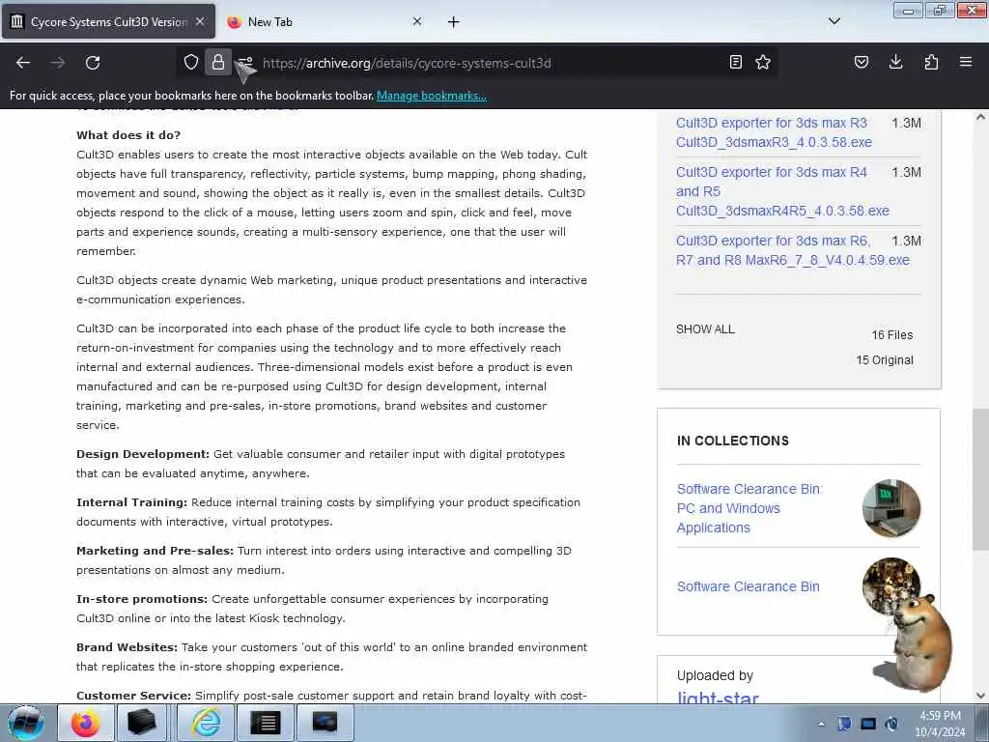
Task: Save page to Pocket
Action: pos(861,62)
